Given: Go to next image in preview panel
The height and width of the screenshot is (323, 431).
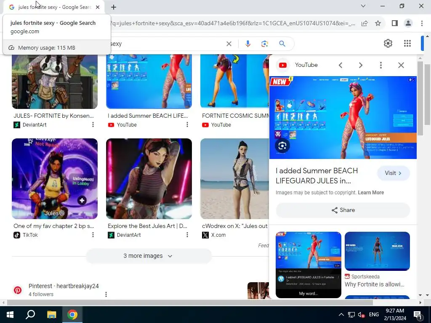Looking at the screenshot, I should pyautogui.click(x=361, y=65).
